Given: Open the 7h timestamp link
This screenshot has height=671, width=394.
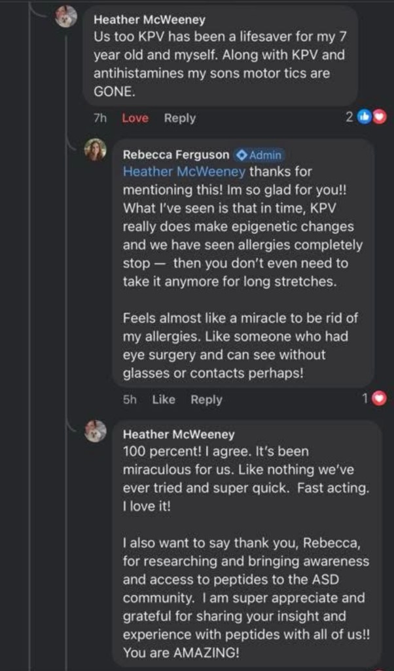Looking at the screenshot, I should coord(101,118).
